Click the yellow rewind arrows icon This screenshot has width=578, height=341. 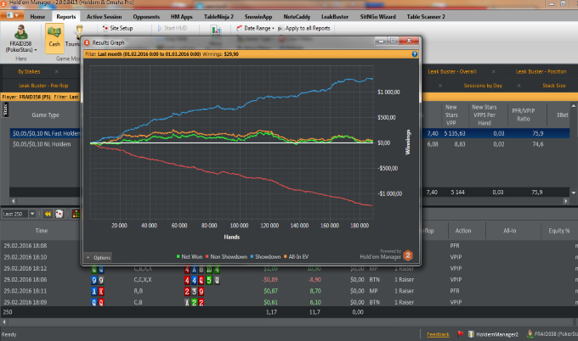(48, 214)
